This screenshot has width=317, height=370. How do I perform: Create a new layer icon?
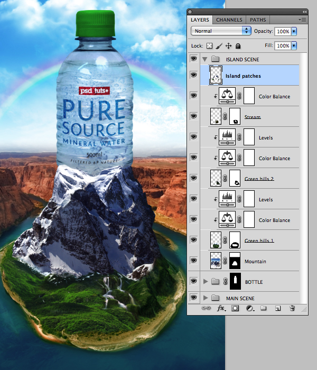pos(278,308)
